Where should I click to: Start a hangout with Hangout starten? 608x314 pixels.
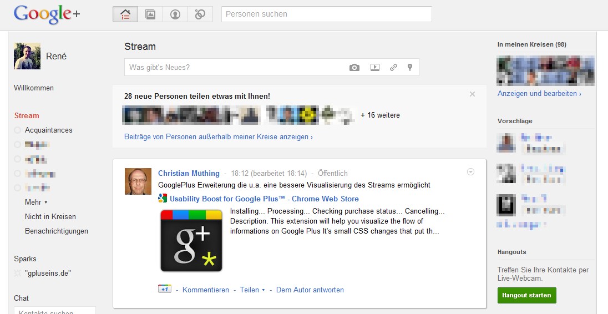526,295
